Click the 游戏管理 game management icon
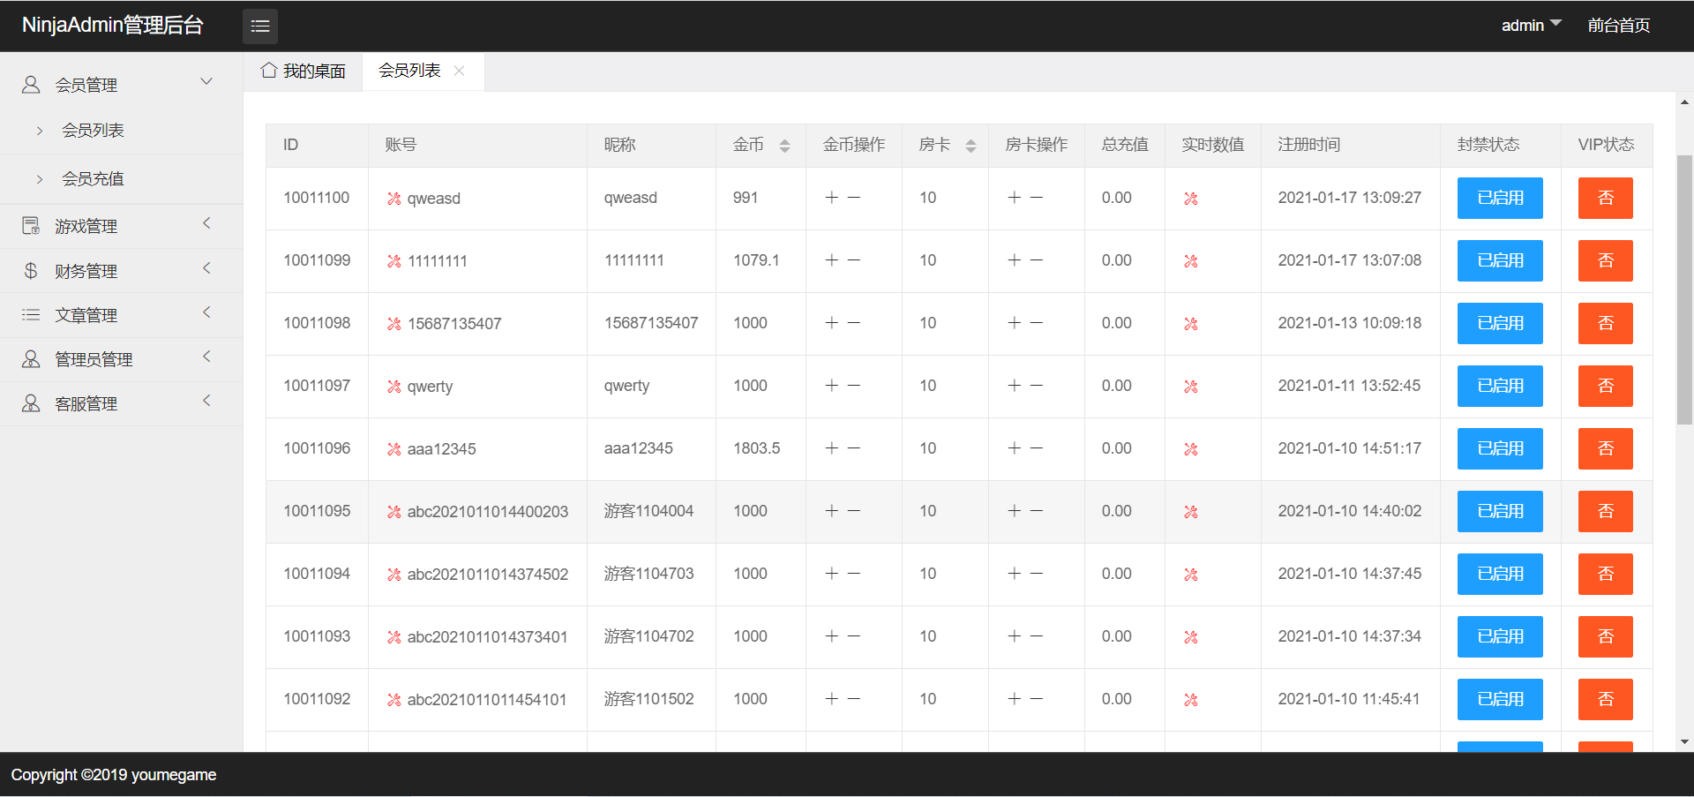 30,225
